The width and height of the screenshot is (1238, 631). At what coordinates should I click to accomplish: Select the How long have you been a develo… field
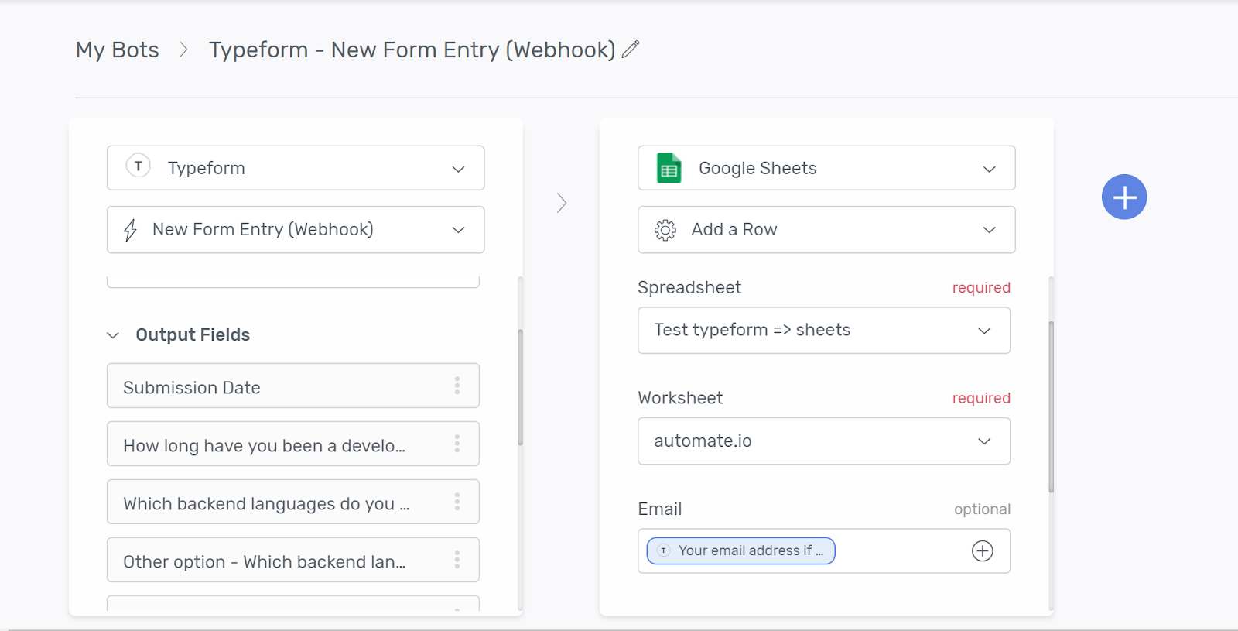pos(293,444)
